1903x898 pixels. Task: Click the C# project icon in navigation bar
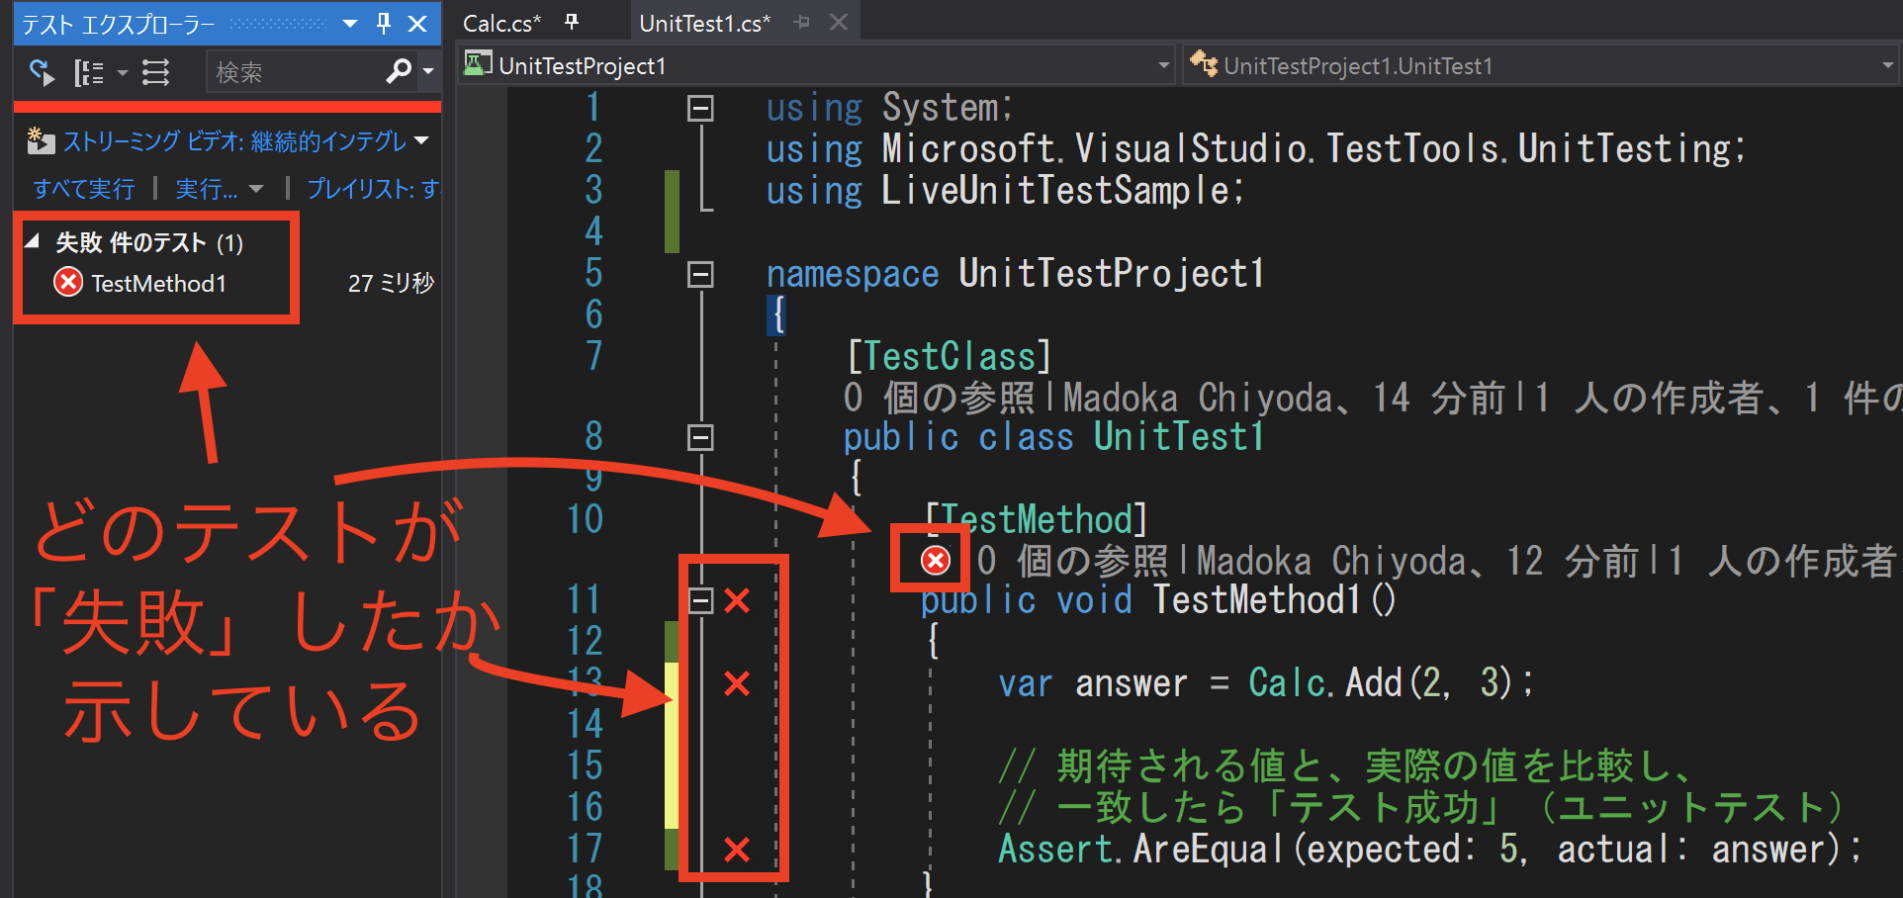click(x=479, y=64)
